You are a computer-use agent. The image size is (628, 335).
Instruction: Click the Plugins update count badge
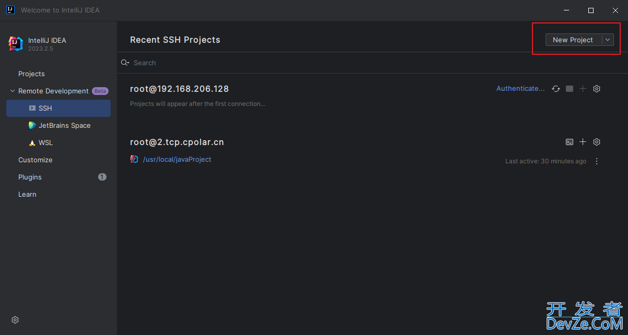(102, 177)
